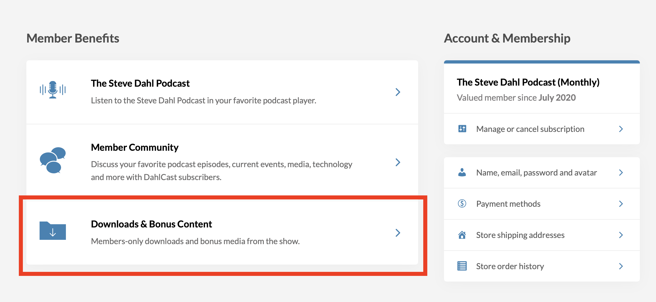The height and width of the screenshot is (302, 656).
Task: Click chevron next to Name, email, password and avatar
Action: point(621,173)
